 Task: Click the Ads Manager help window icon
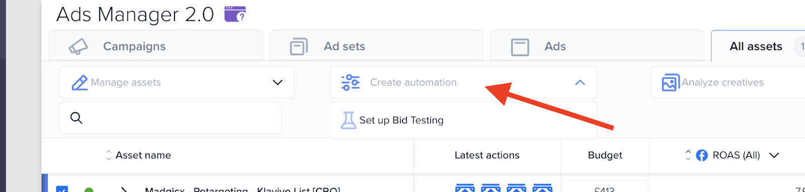(235, 14)
